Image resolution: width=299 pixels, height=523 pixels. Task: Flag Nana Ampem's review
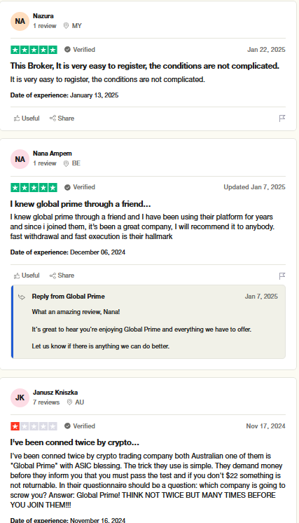pos(282,276)
